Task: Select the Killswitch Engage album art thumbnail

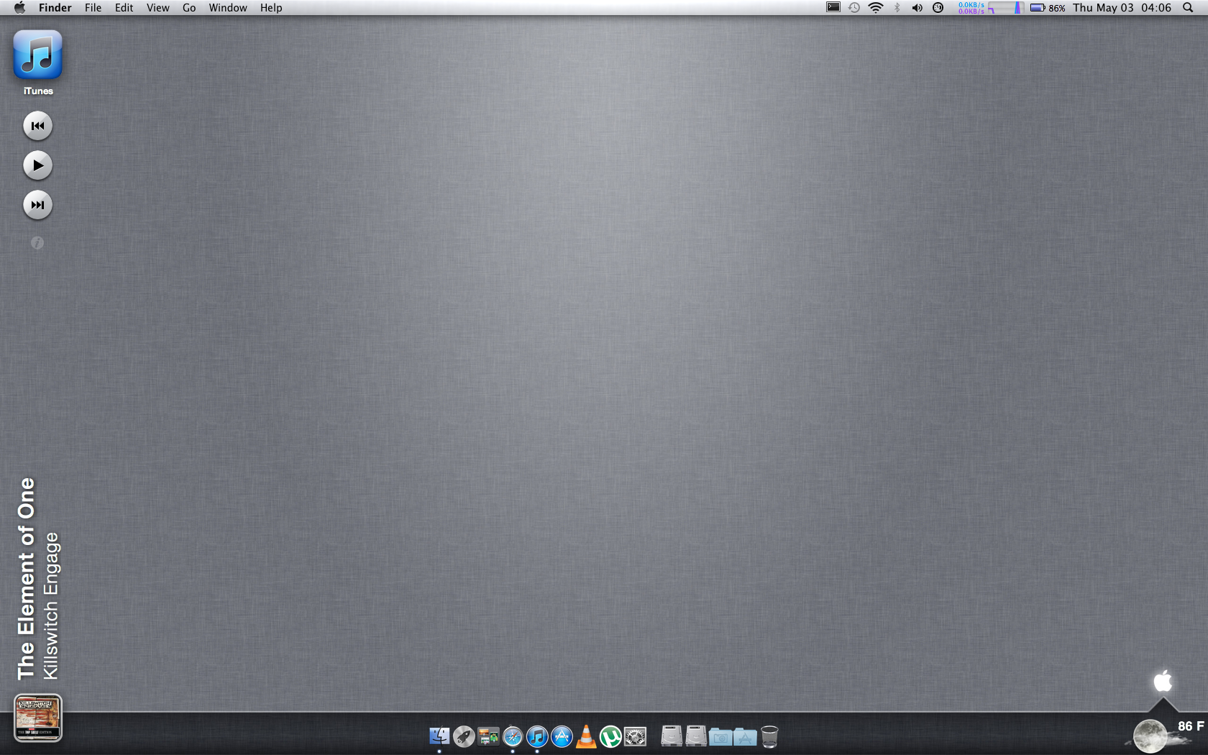Action: point(38,718)
